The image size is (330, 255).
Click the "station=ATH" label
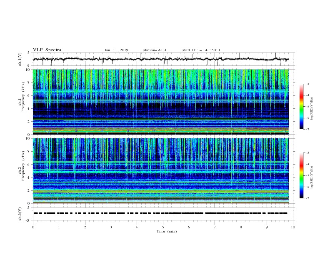point(155,50)
